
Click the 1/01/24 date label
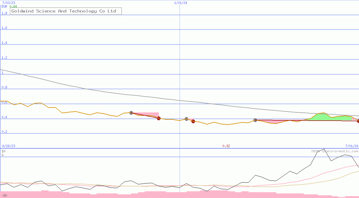(181, 3)
